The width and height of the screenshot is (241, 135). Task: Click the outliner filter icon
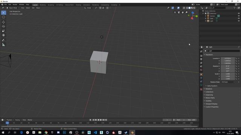(x=234, y=8)
